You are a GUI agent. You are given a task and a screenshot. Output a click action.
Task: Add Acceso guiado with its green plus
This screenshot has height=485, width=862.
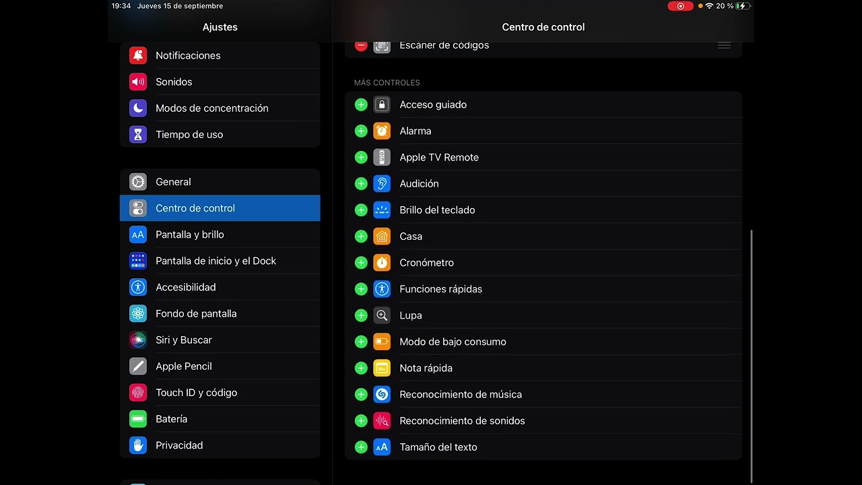pyautogui.click(x=361, y=104)
